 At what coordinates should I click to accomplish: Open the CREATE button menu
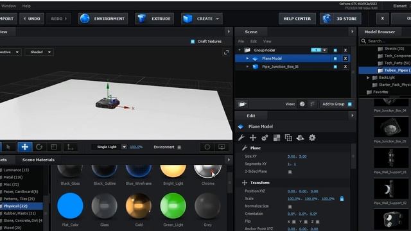coord(202,19)
